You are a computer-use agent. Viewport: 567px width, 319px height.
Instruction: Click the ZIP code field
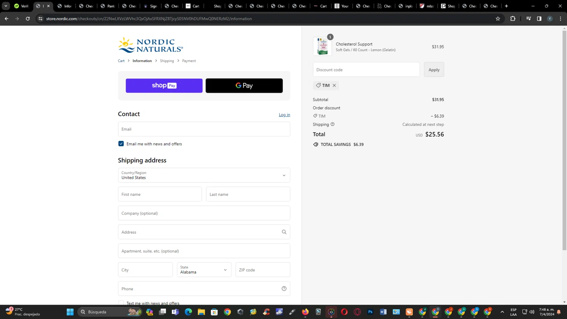click(263, 270)
